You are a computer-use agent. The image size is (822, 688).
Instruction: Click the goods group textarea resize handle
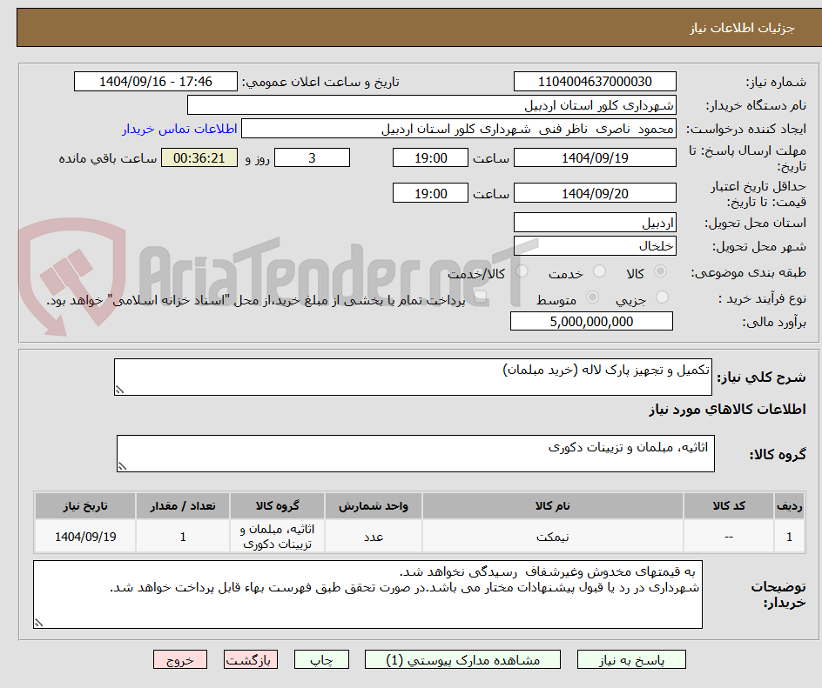(122, 466)
